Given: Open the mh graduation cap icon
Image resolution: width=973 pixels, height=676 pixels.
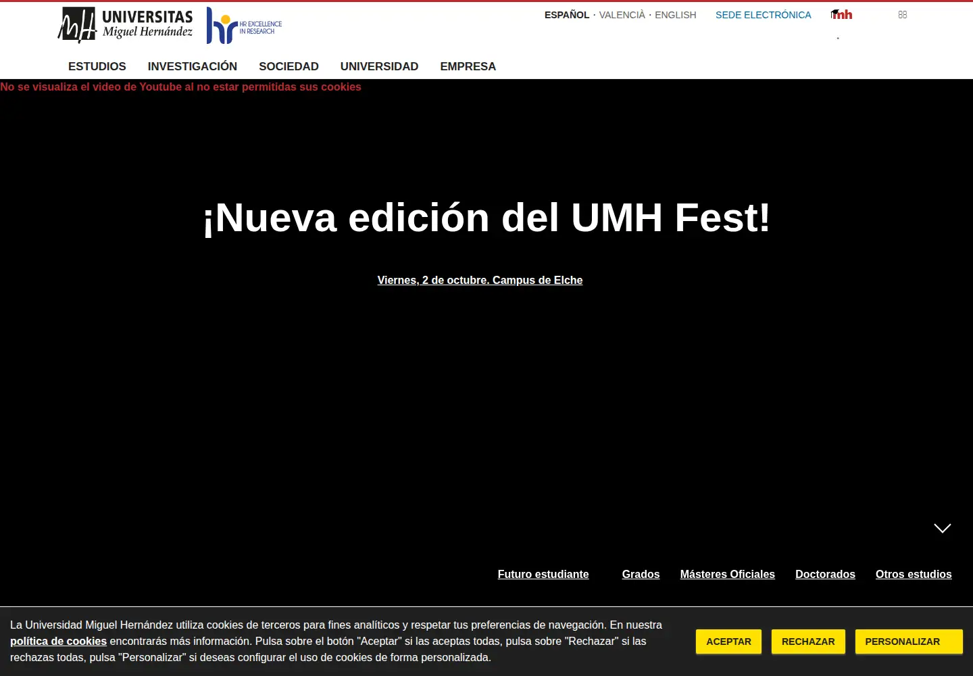Looking at the screenshot, I should click(841, 15).
